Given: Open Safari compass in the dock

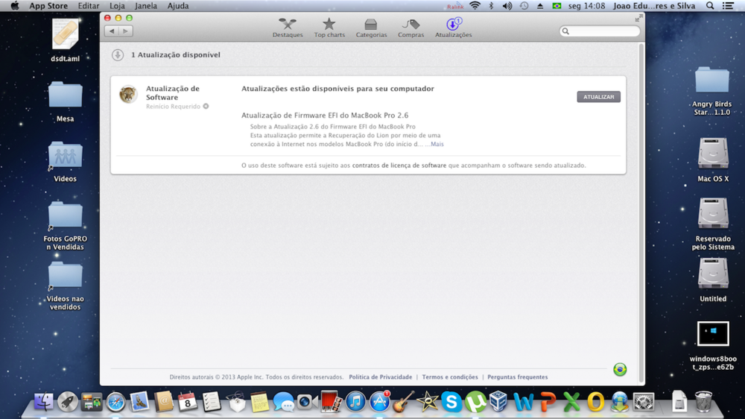Looking at the screenshot, I should point(115,402).
